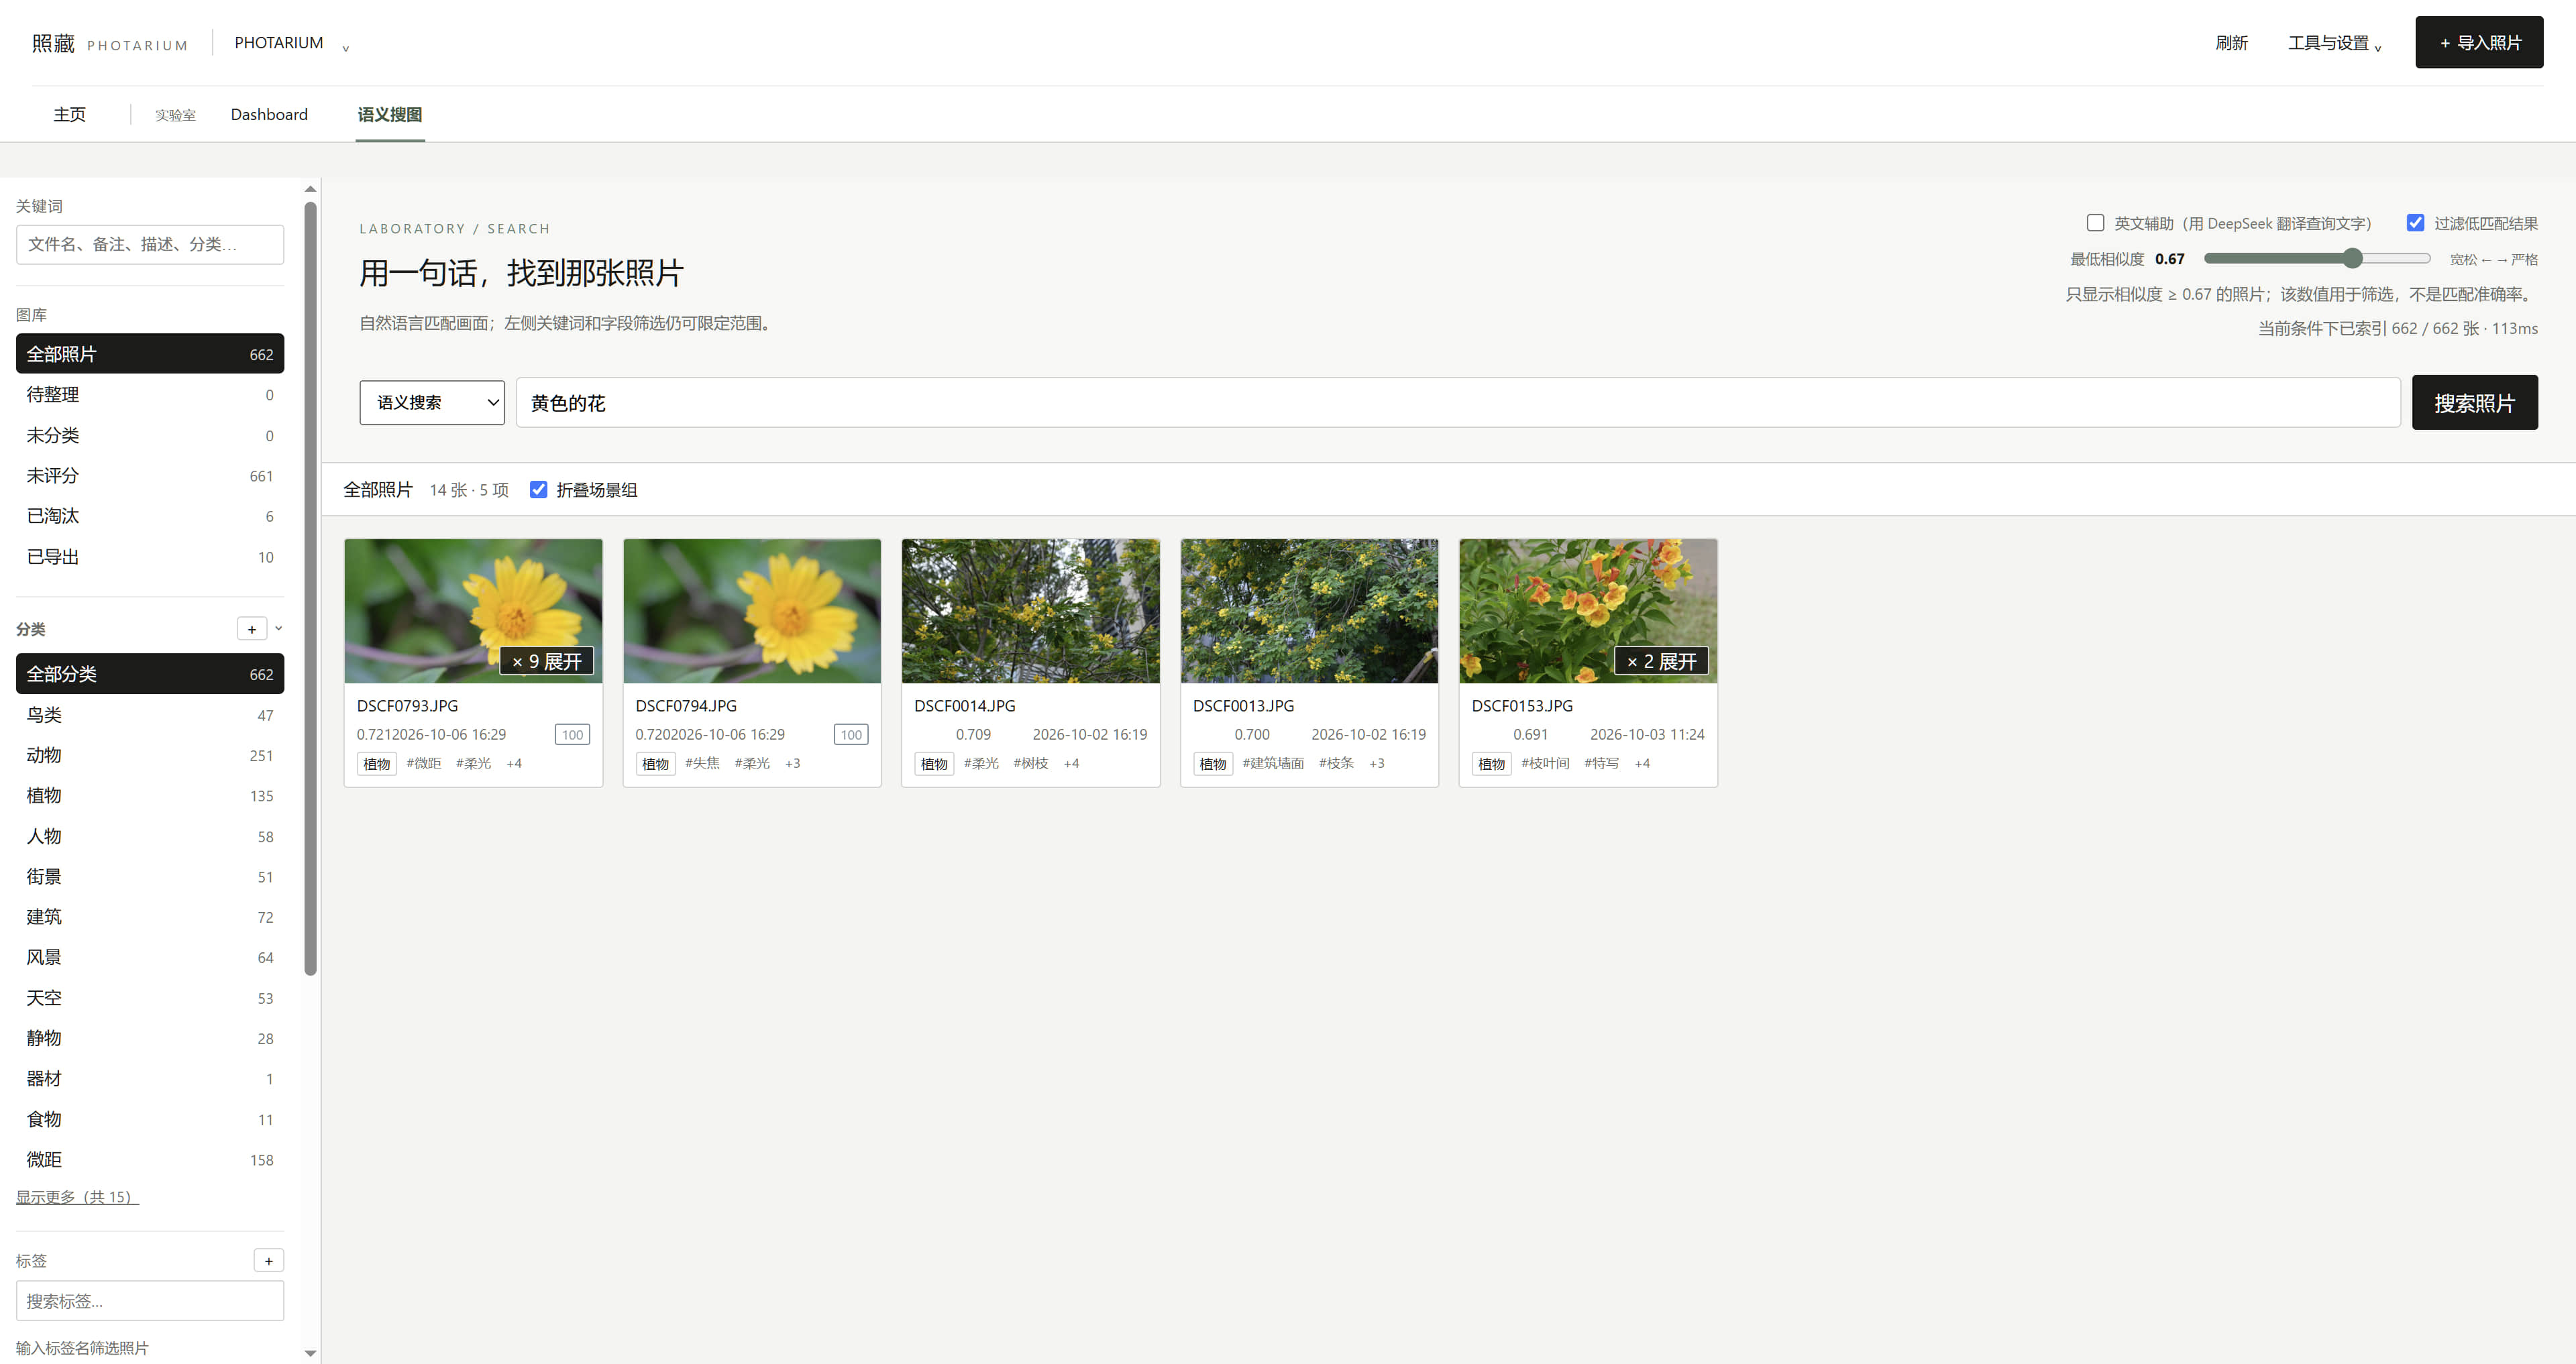Open the 工具与设置 menu
This screenshot has width=2576, height=1364.
2334,43
